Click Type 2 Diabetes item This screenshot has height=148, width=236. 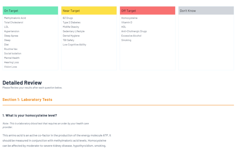pyautogui.click(x=72, y=22)
